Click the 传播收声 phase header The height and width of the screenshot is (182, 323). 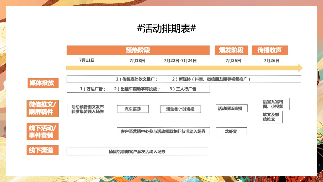point(270,50)
